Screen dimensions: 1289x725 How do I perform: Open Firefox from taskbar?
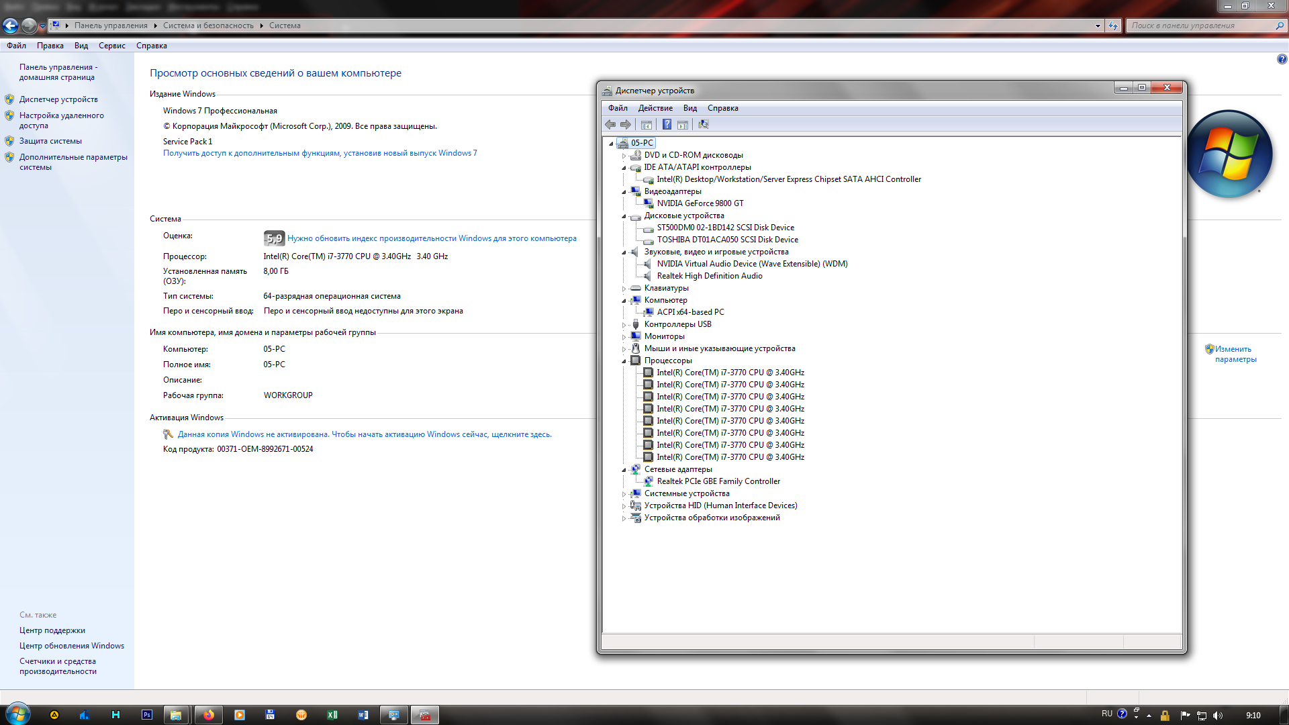pyautogui.click(x=209, y=715)
